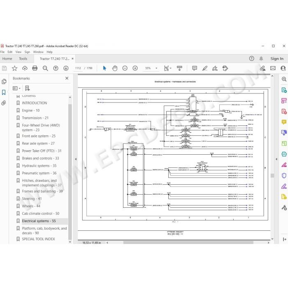288x288 pixels.
Task: Open the Window menu
Action: [38, 52]
